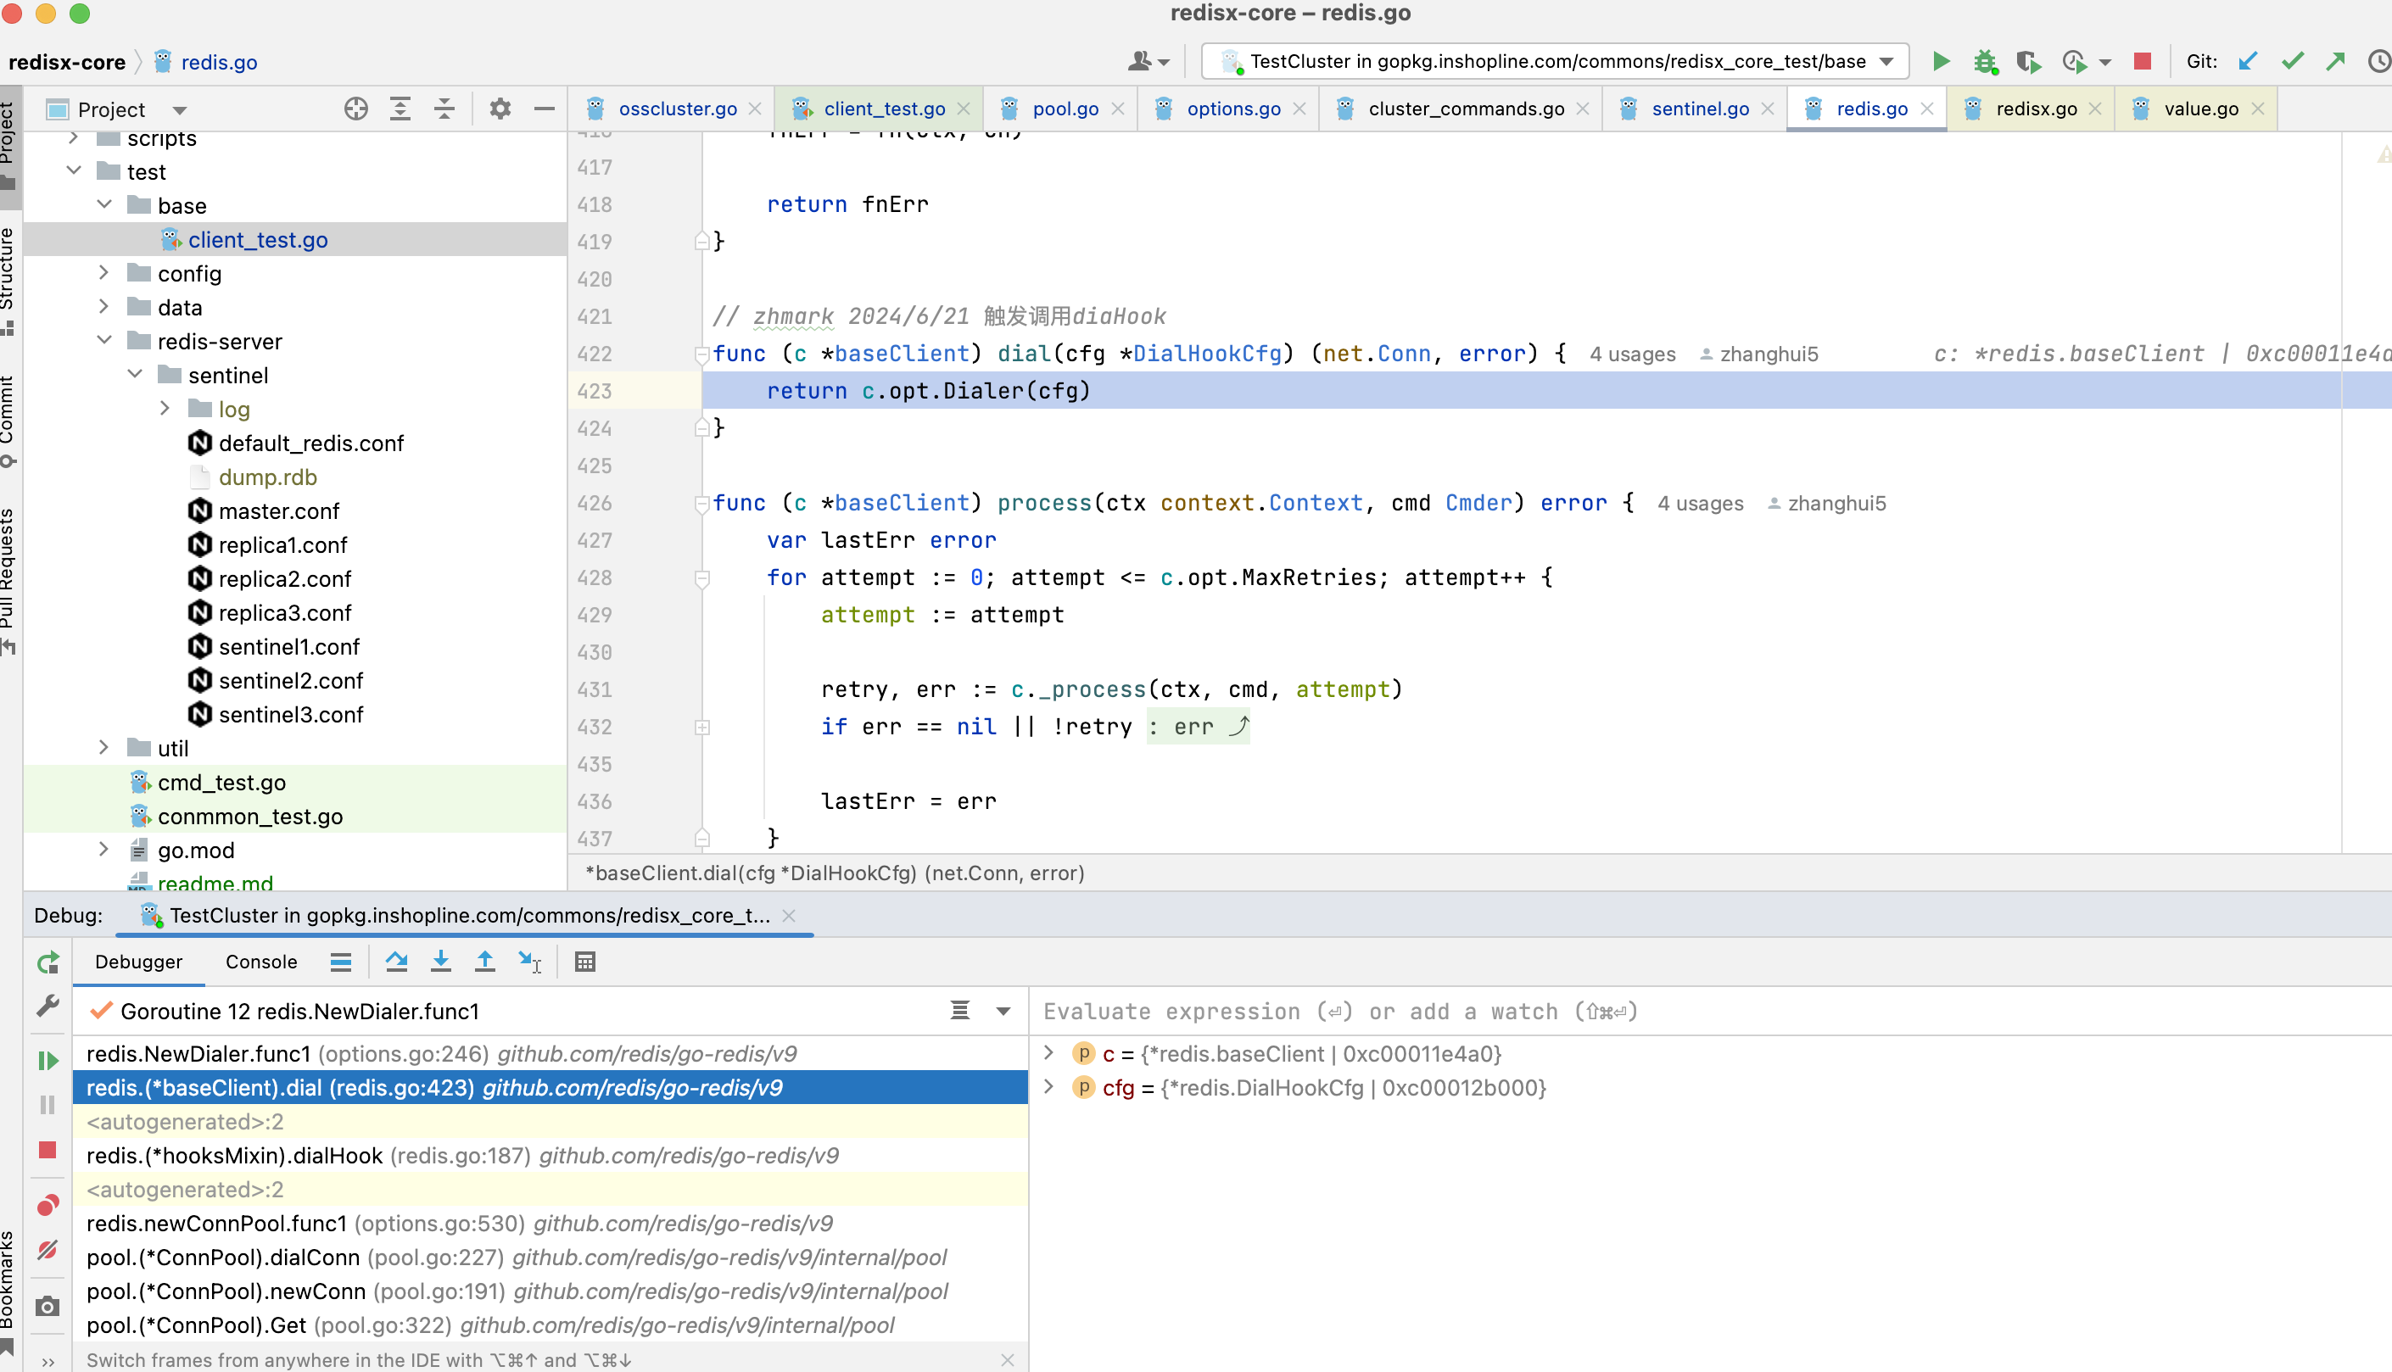
Task: Collapse the base folder
Action: point(104,204)
